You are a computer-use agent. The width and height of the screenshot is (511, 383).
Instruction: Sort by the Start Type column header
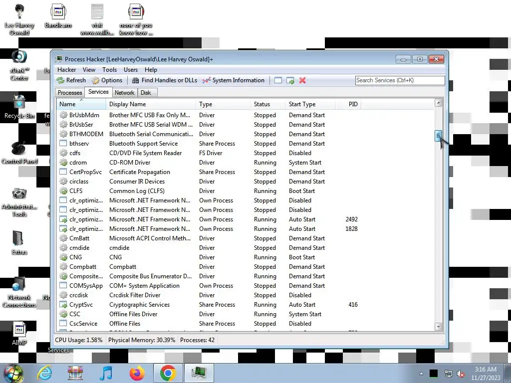click(x=310, y=104)
